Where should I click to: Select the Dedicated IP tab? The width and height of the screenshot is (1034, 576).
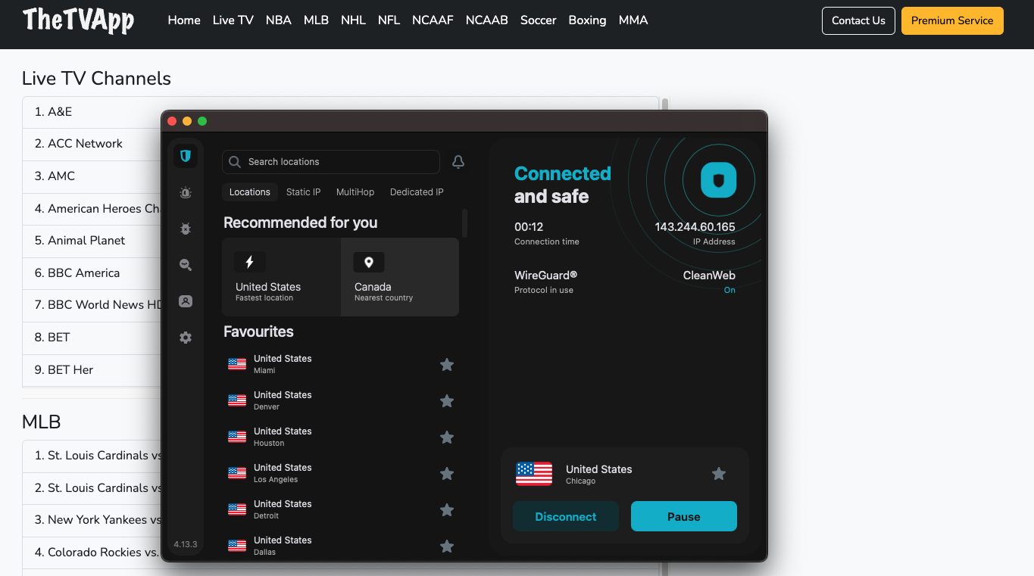417,191
